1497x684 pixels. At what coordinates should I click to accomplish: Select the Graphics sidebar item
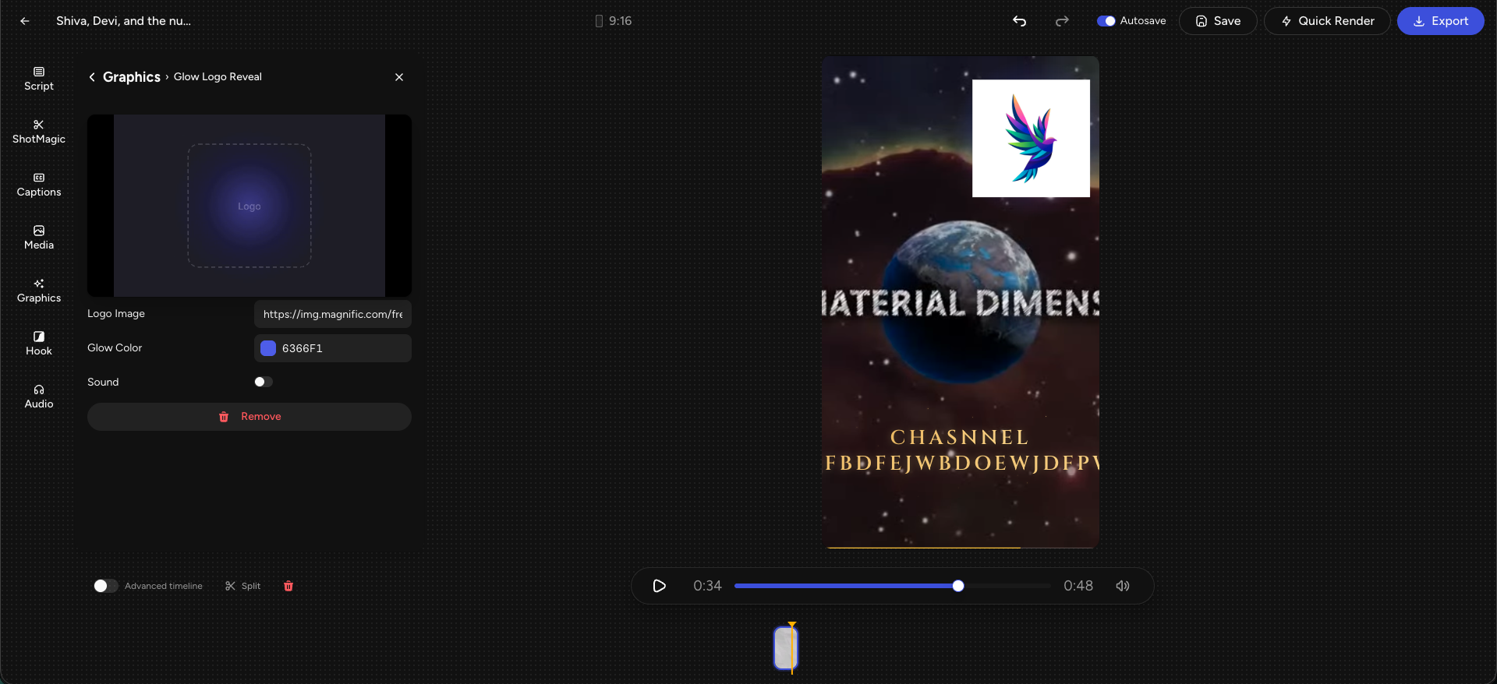(39, 291)
